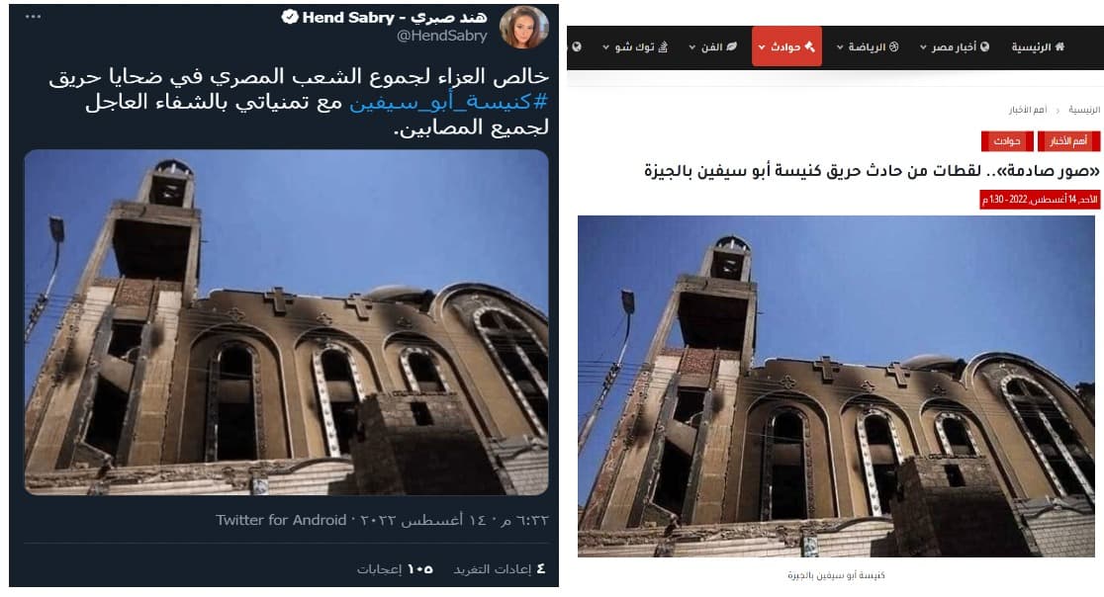Click the icon next to توك شو

663,46
